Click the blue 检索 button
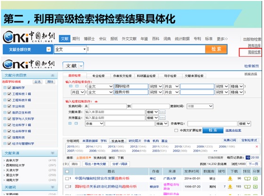Image resolution: width=264 pixels, height=196 pixels. pos(213,130)
